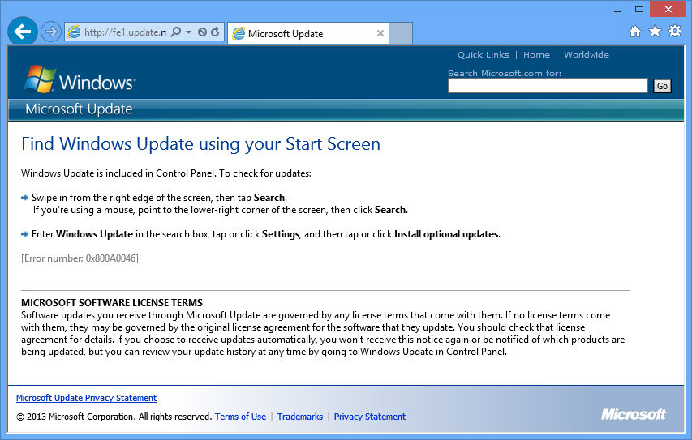The height and width of the screenshot is (440, 692).
Task: Click the search magnifier in address bar
Action: click(x=176, y=32)
